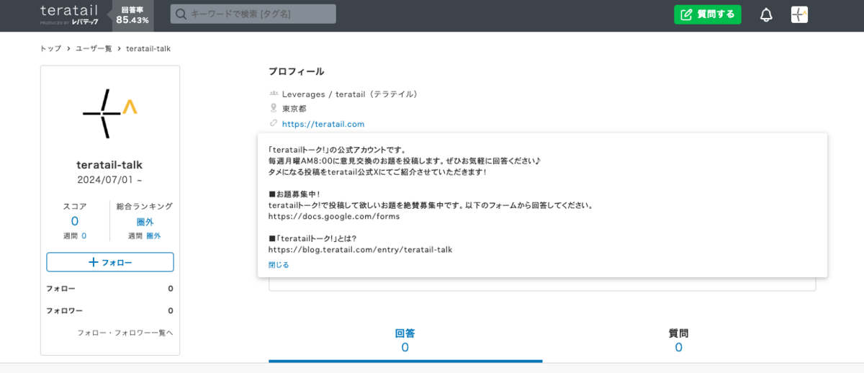This screenshot has height=373, width=864.
Task: Click the blog.teratail.com/entry/teratail-talk URL text
Action: click(360, 249)
